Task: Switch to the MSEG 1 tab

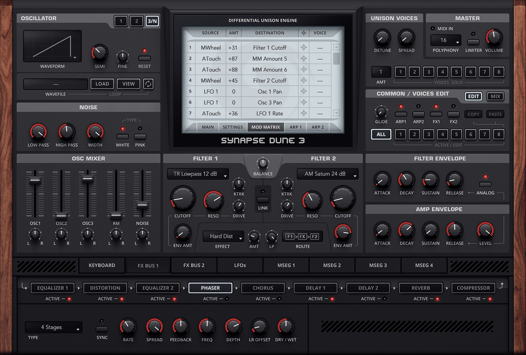Action: pos(286,265)
